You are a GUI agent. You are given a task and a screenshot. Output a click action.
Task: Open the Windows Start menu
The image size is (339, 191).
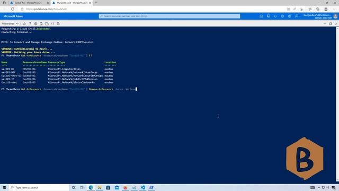point(4,187)
